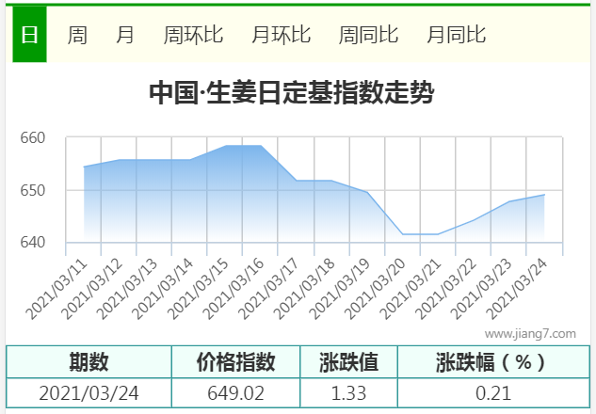This screenshot has width=596, height=414.
Task: Open the 月同比 tab
Action: pos(456,35)
